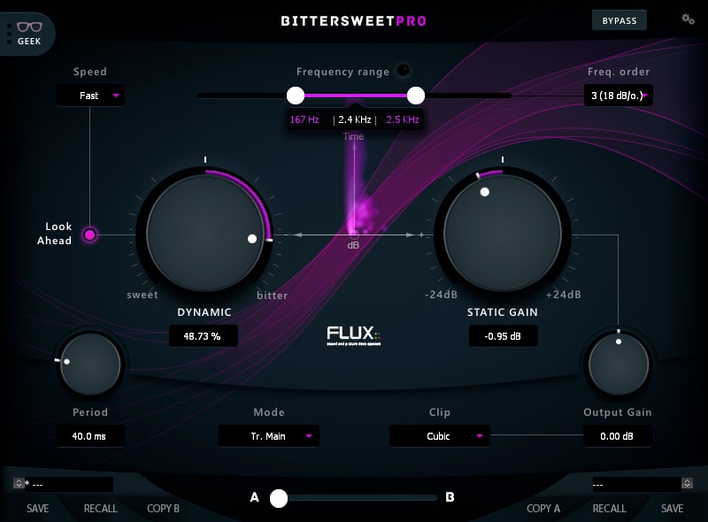Click SAVE on the bottom left
Screen dimensions: 708x522
point(37,509)
